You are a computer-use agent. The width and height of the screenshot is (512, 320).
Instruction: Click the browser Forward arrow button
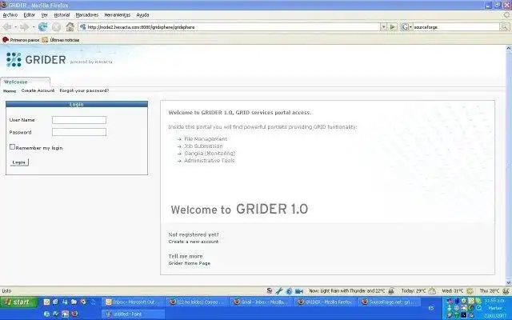pos(24,26)
